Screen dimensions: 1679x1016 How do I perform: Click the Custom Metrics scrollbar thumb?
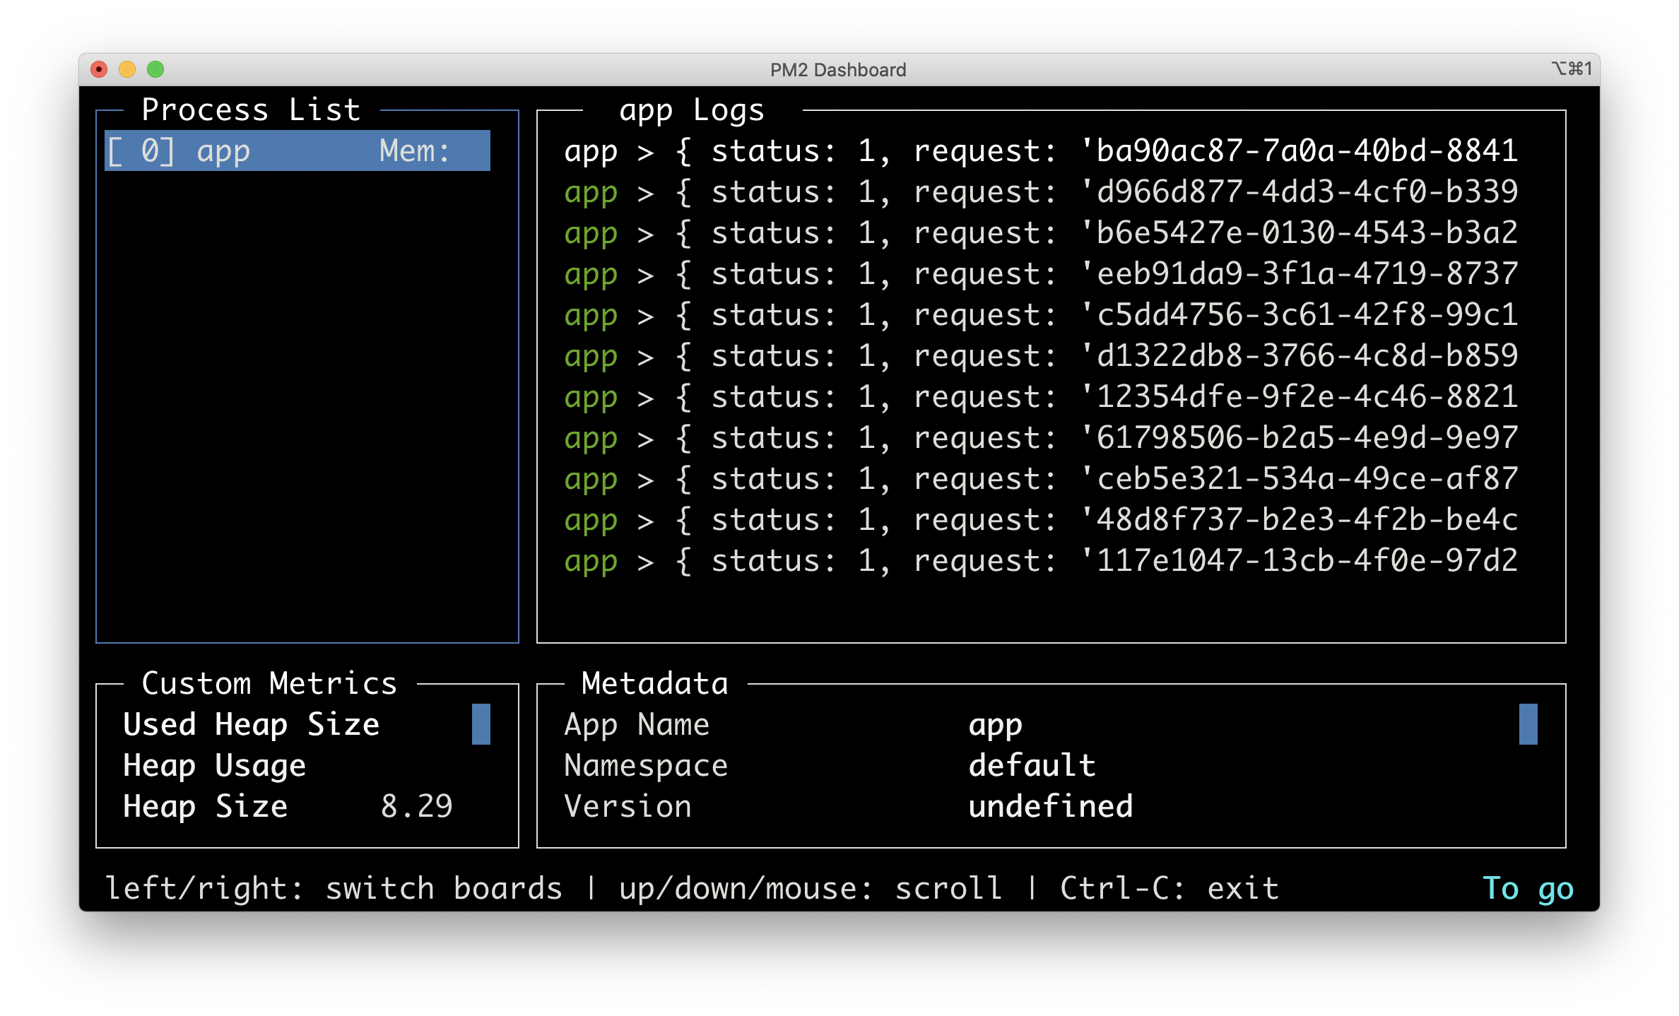(x=481, y=724)
